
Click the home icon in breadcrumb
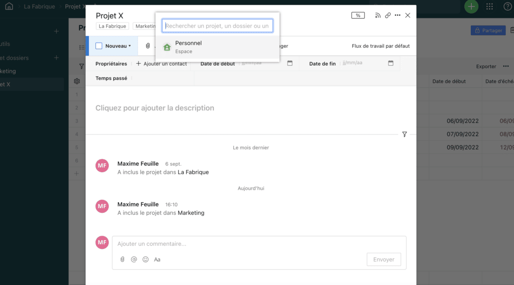point(9,7)
